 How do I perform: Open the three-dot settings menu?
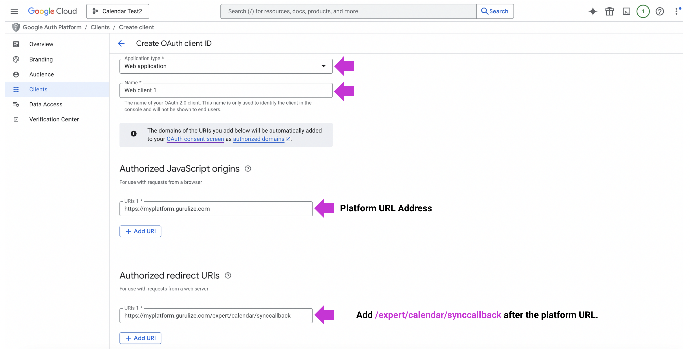tap(676, 11)
